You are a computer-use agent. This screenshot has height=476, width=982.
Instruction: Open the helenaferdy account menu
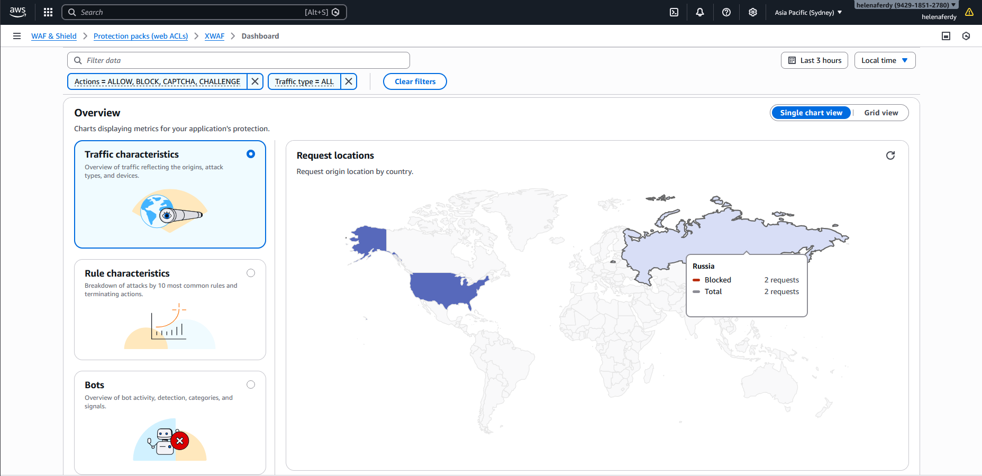(906, 5)
